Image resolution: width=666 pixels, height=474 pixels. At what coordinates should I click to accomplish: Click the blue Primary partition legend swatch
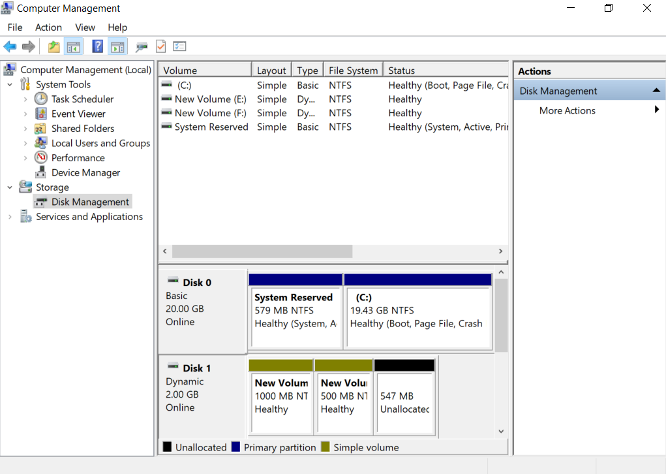click(235, 447)
